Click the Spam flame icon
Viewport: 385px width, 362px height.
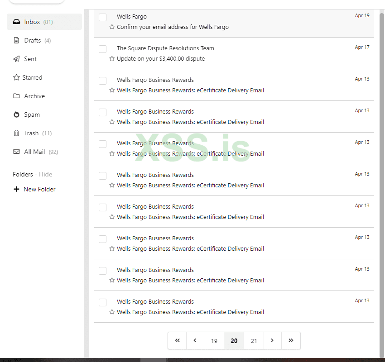pyautogui.click(x=16, y=114)
